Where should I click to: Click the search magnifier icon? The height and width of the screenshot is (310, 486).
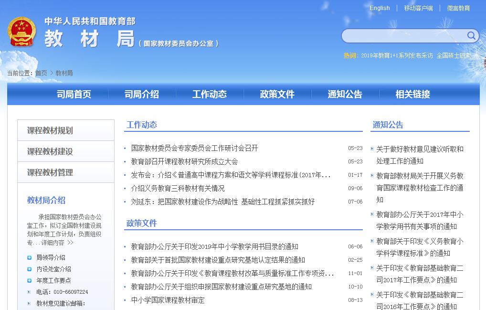[x=471, y=36]
